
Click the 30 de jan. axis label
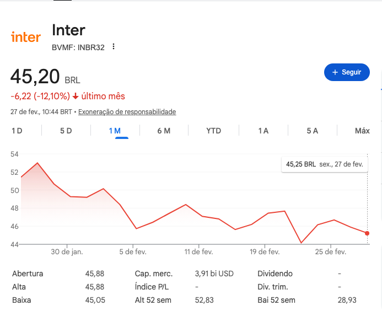coord(67,251)
